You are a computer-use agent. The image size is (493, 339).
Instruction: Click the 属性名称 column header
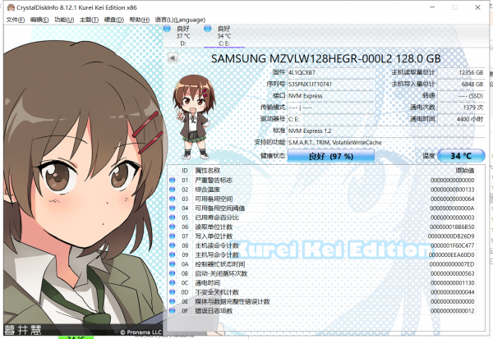[208, 170]
